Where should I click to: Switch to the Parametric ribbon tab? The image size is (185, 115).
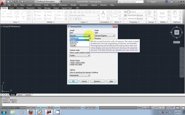31,8
